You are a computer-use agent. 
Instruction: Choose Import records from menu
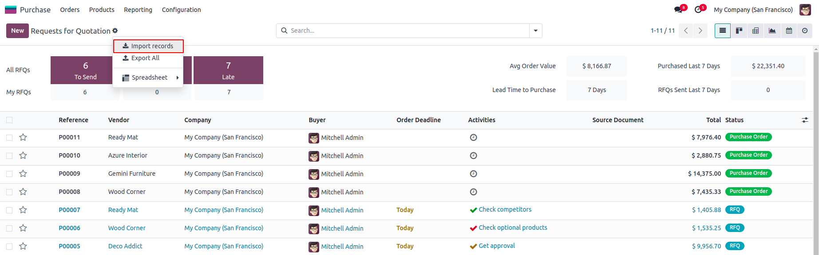148,46
